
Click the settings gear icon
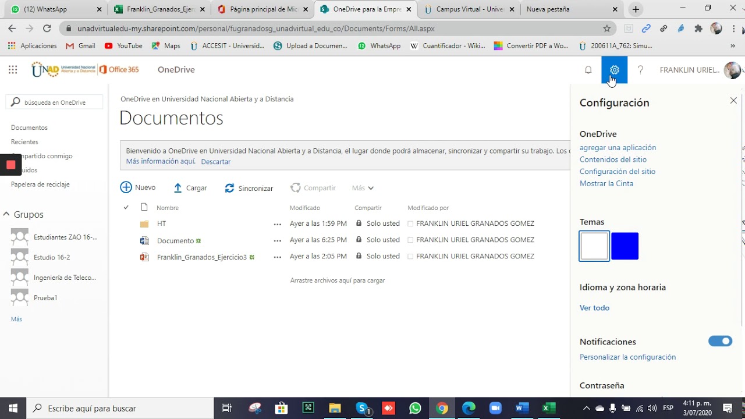pos(615,70)
